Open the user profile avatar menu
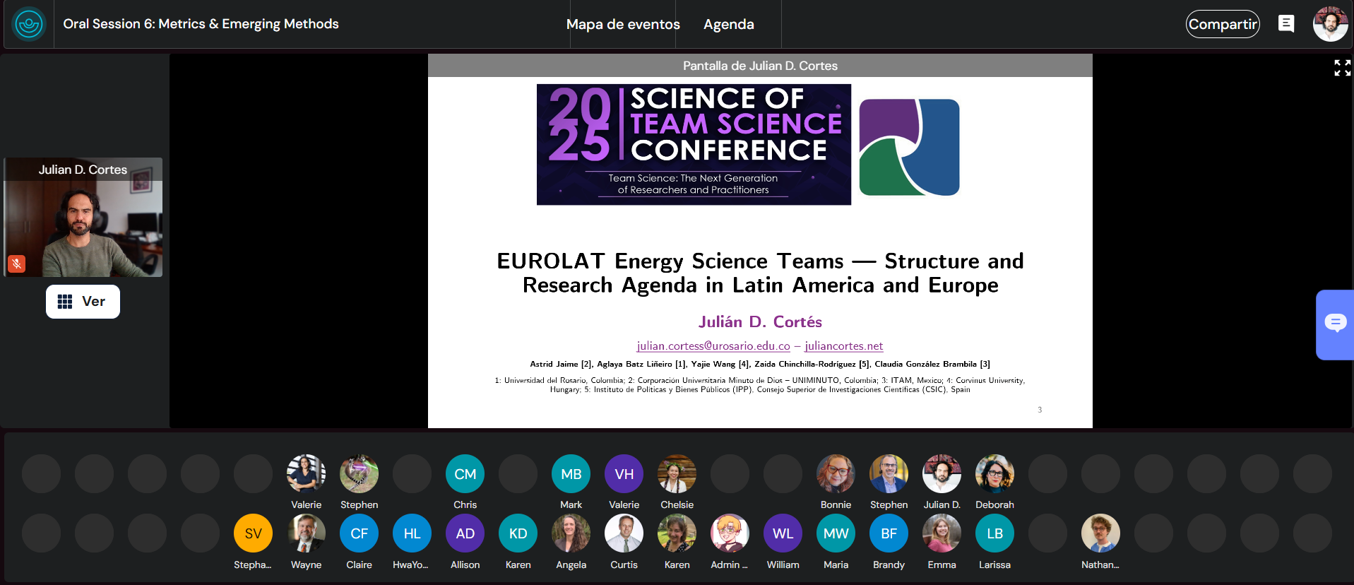Screen dimensions: 1354x585 1330,24
